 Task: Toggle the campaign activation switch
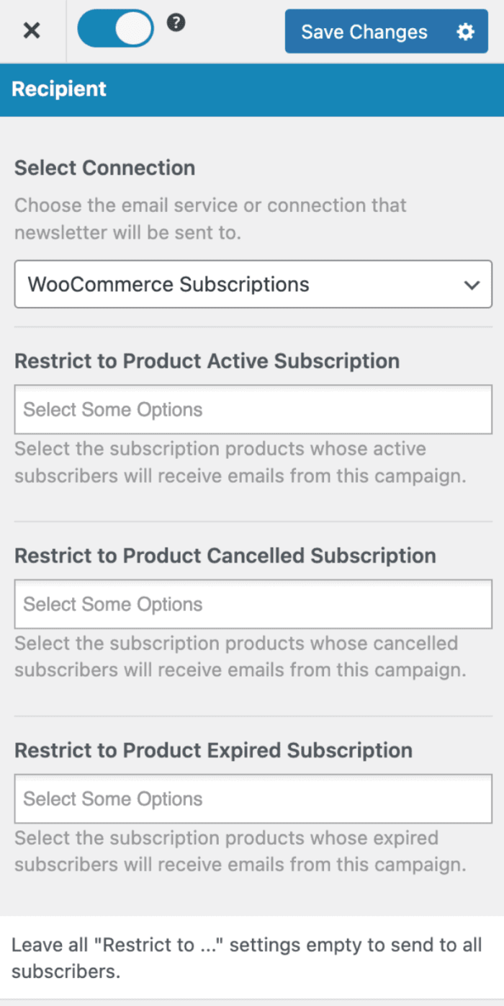tap(116, 30)
